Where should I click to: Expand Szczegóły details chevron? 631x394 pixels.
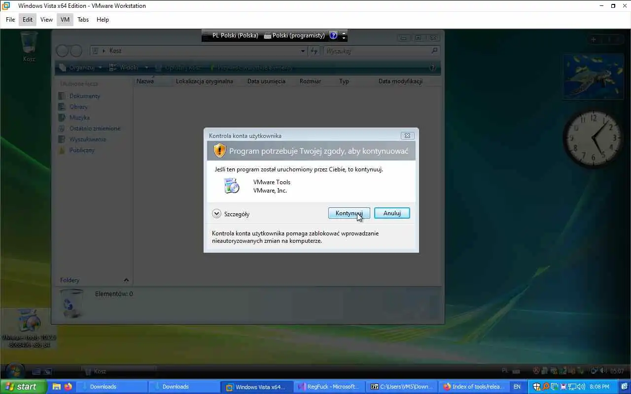coord(216,214)
